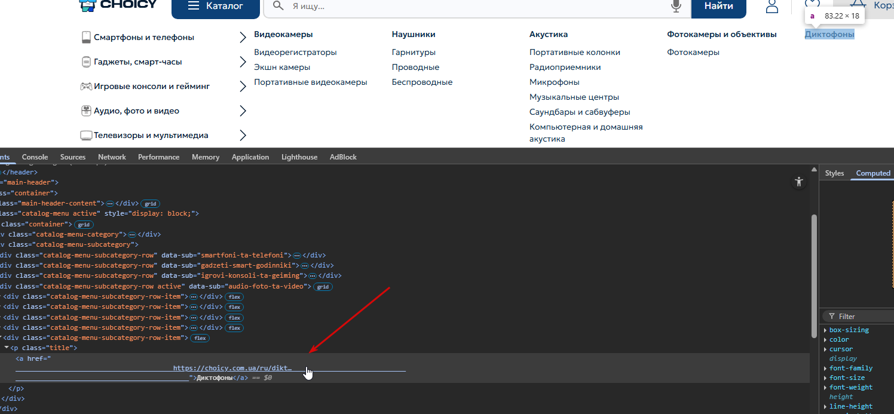Click the Найти search button
Image resolution: width=894 pixels, height=414 pixels.
pos(719,8)
